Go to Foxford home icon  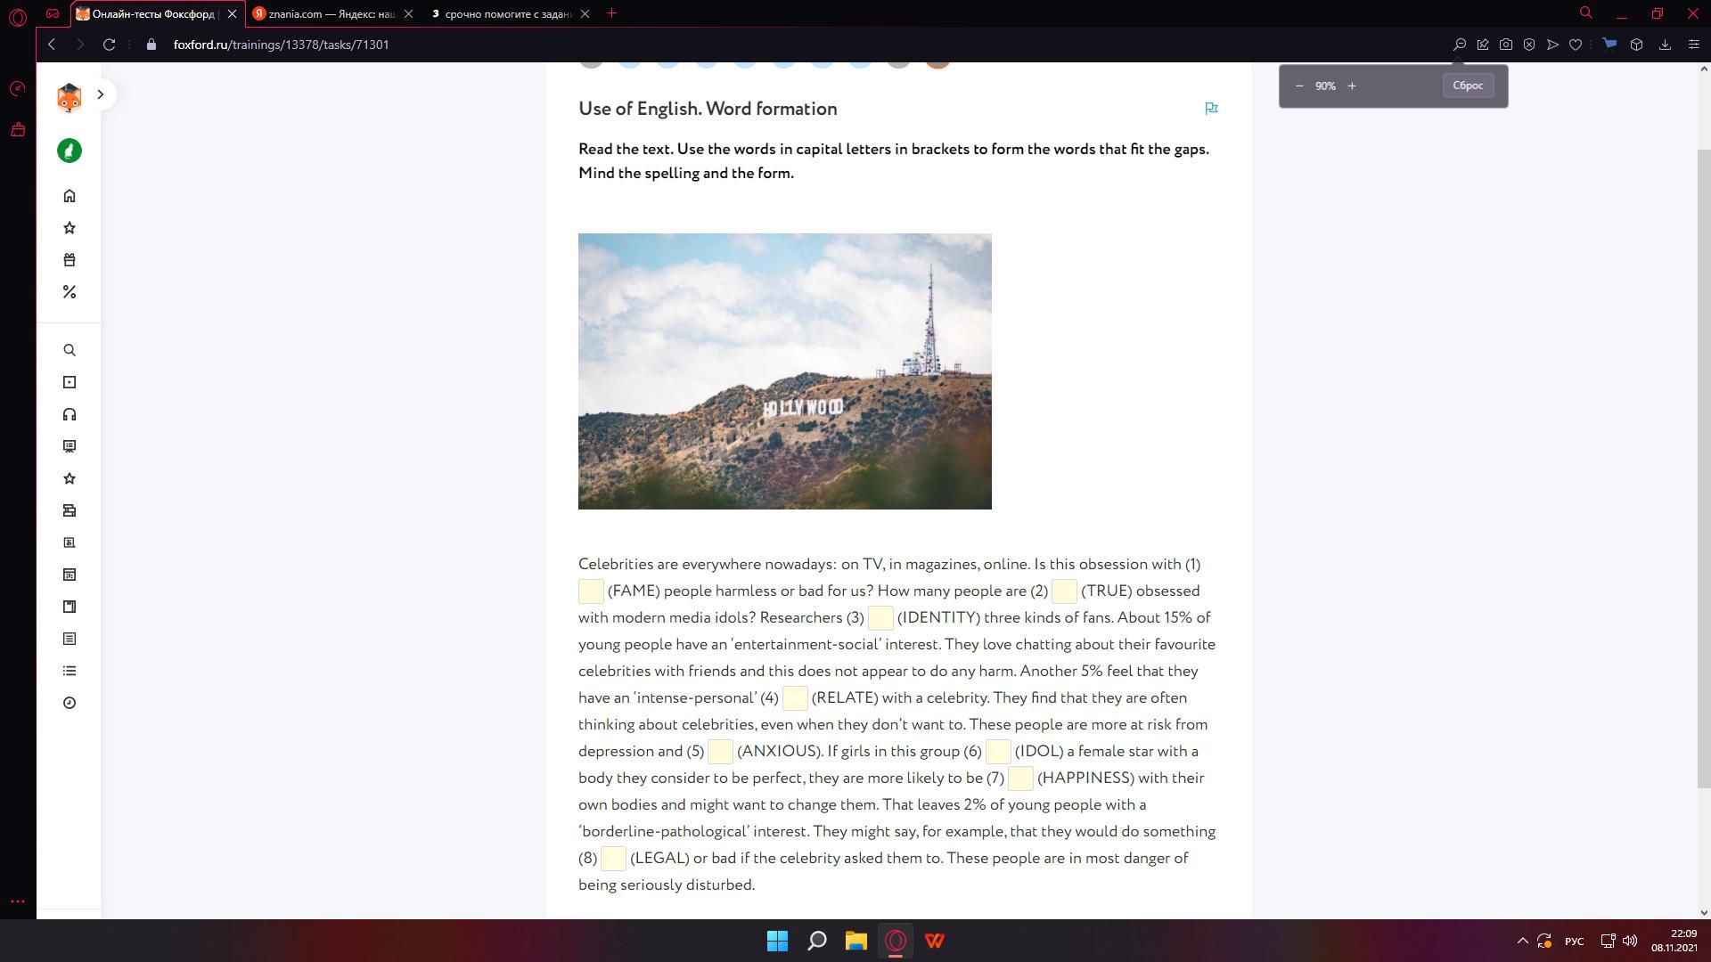coord(70,196)
